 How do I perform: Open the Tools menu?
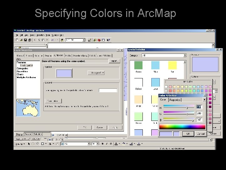coord(48,35)
